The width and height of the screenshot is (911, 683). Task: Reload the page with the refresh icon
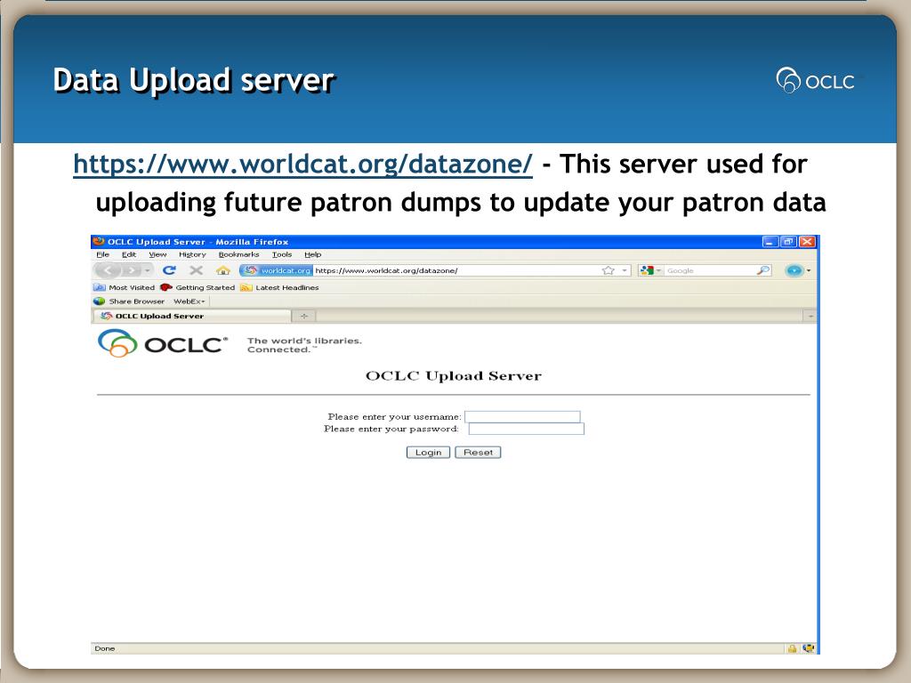(169, 270)
